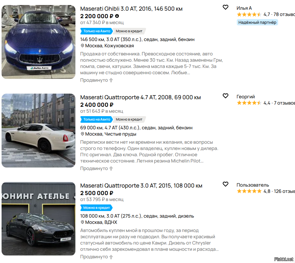This screenshot has height=263, width=295.
Task: Open the blue Maserati Ghibli photo thumbnail
Action: pyautogui.click(x=38, y=42)
